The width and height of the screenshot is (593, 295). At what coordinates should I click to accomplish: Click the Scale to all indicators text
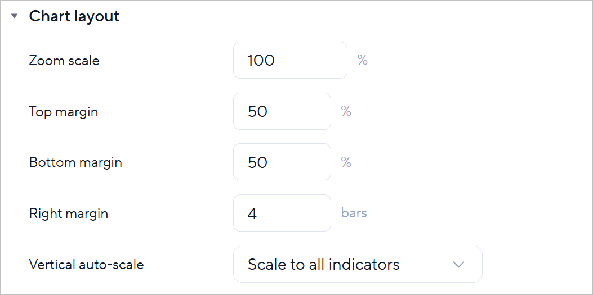pos(323,264)
